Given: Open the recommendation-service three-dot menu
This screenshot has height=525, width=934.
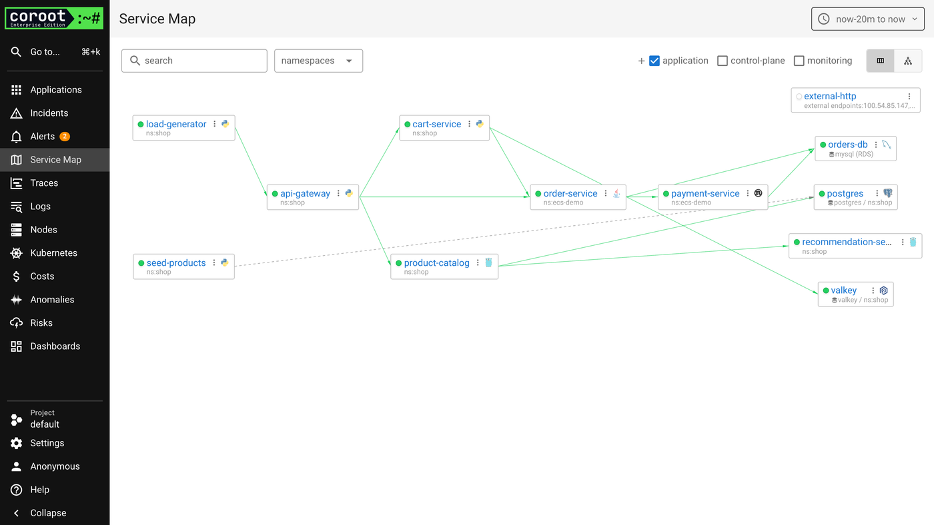Looking at the screenshot, I should tap(903, 243).
